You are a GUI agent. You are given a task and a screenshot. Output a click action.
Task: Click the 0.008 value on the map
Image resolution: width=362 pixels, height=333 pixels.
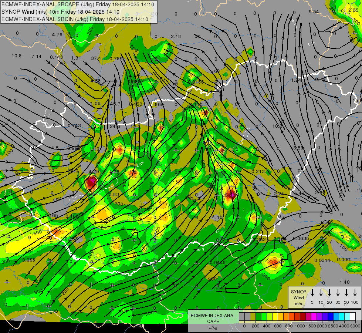click(x=29, y=260)
